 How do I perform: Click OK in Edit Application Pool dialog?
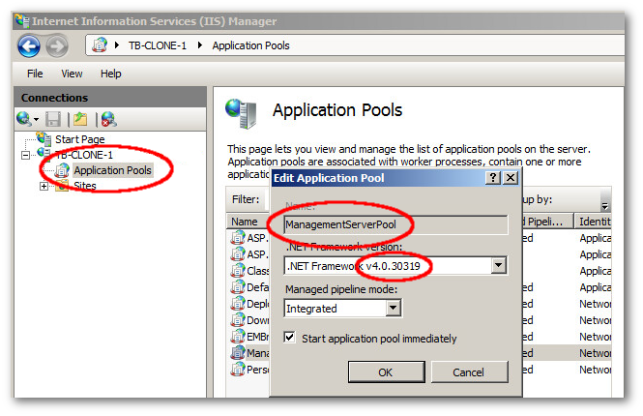point(385,372)
